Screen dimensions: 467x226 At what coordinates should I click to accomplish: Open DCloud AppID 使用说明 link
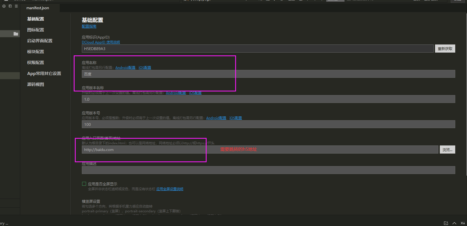[x=101, y=42]
